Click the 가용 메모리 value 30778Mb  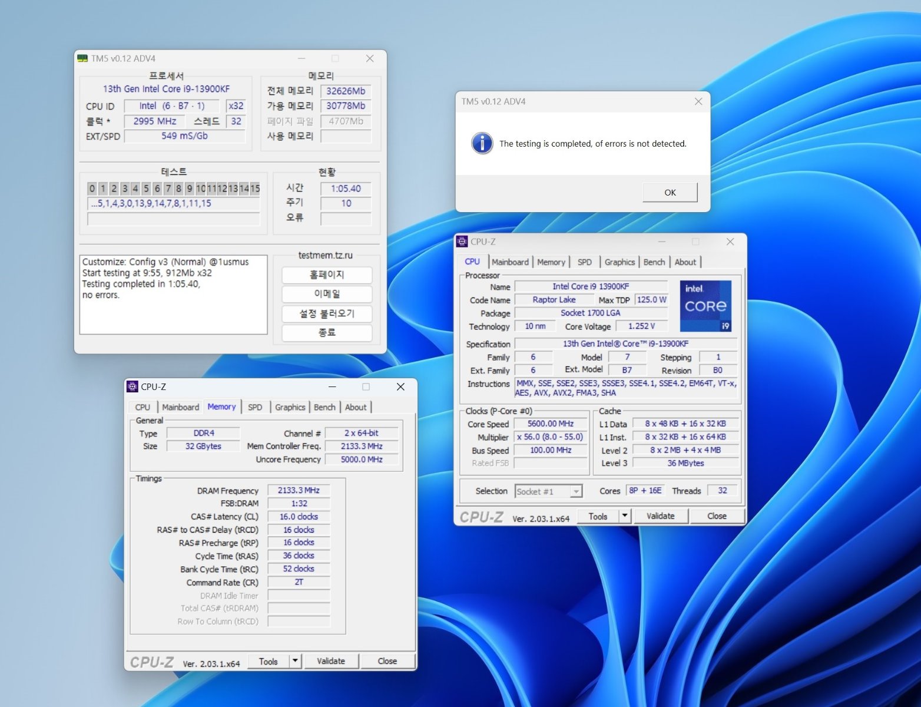[x=346, y=106]
